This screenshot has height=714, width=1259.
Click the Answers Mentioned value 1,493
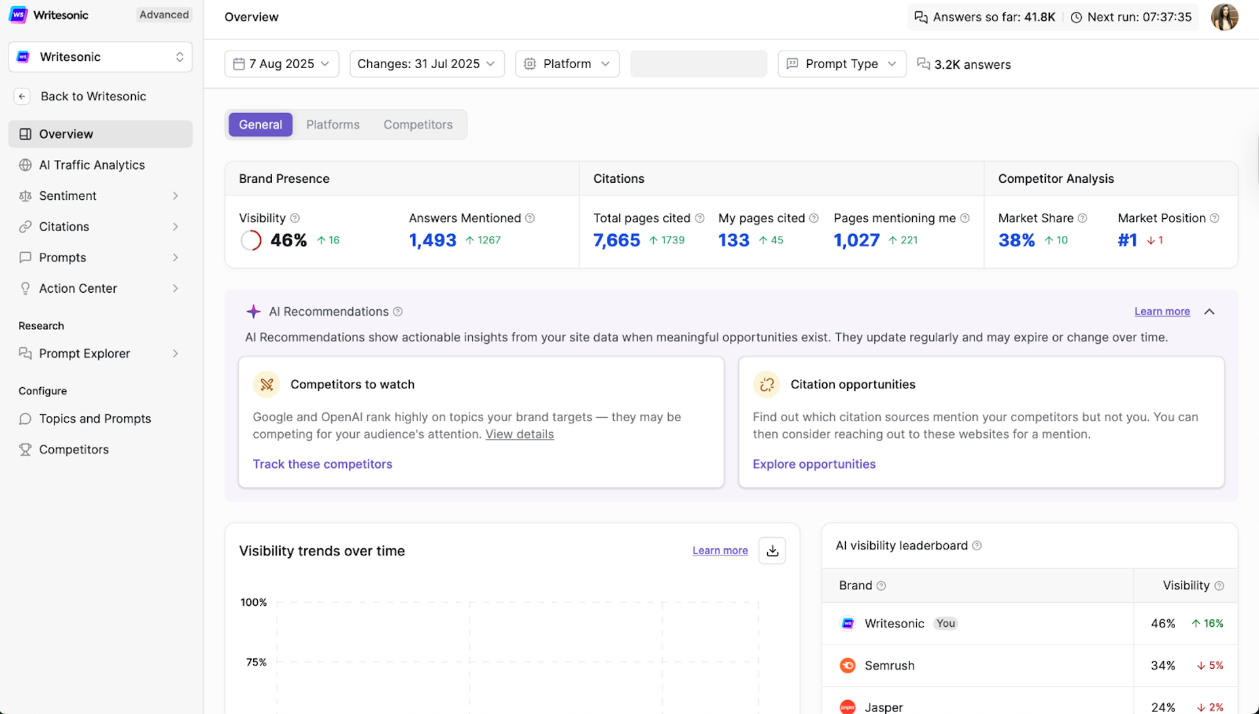(433, 240)
